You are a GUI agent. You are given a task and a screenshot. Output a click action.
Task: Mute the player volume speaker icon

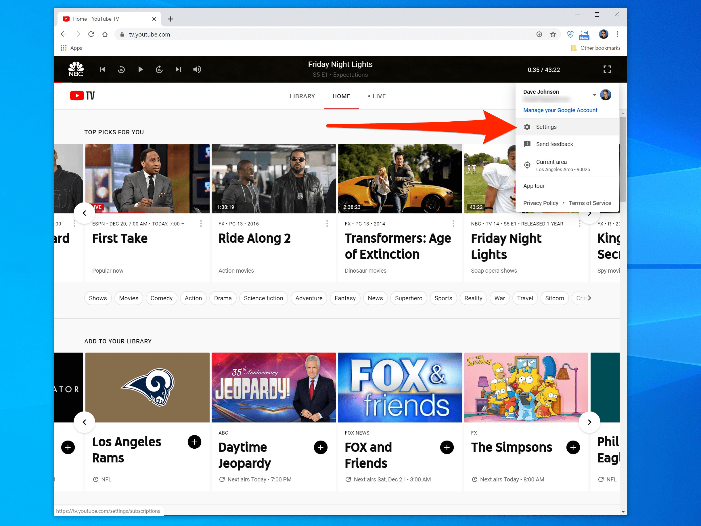click(197, 69)
